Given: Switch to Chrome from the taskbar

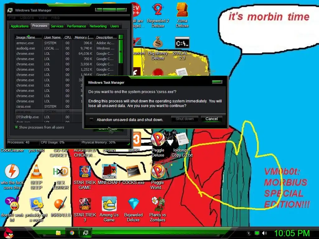Looking at the screenshot, I should click(72, 233).
